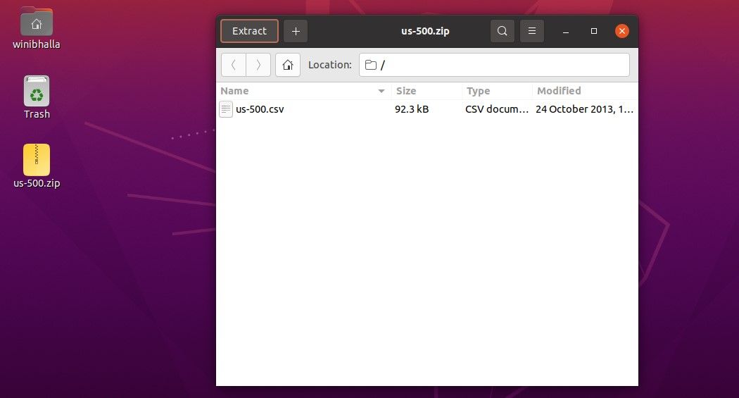This screenshot has height=398, width=739.
Task: Select the Trash icon on desktop
Action: click(37, 92)
